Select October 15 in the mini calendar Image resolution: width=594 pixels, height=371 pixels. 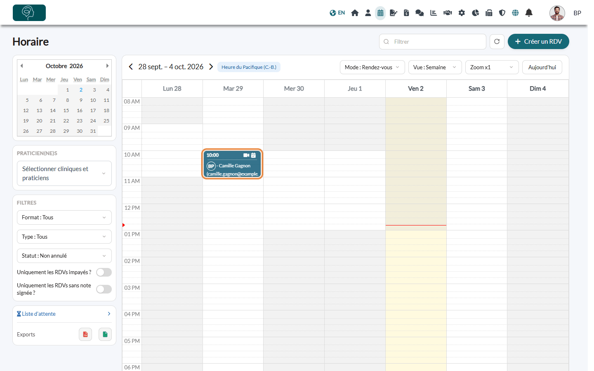point(66,110)
